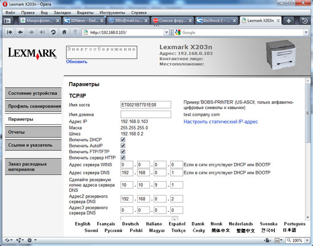Close the Микрофонн tab

pyautogui.click(x=57, y=20)
